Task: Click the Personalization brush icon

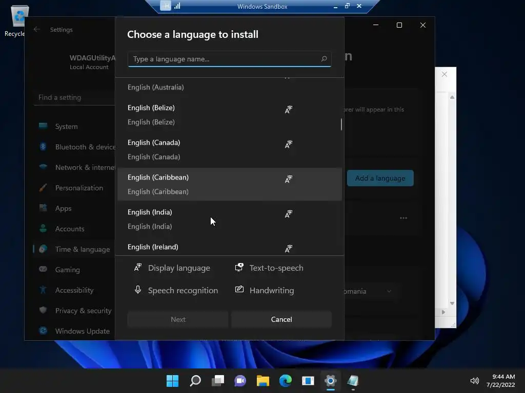Action: click(x=43, y=187)
